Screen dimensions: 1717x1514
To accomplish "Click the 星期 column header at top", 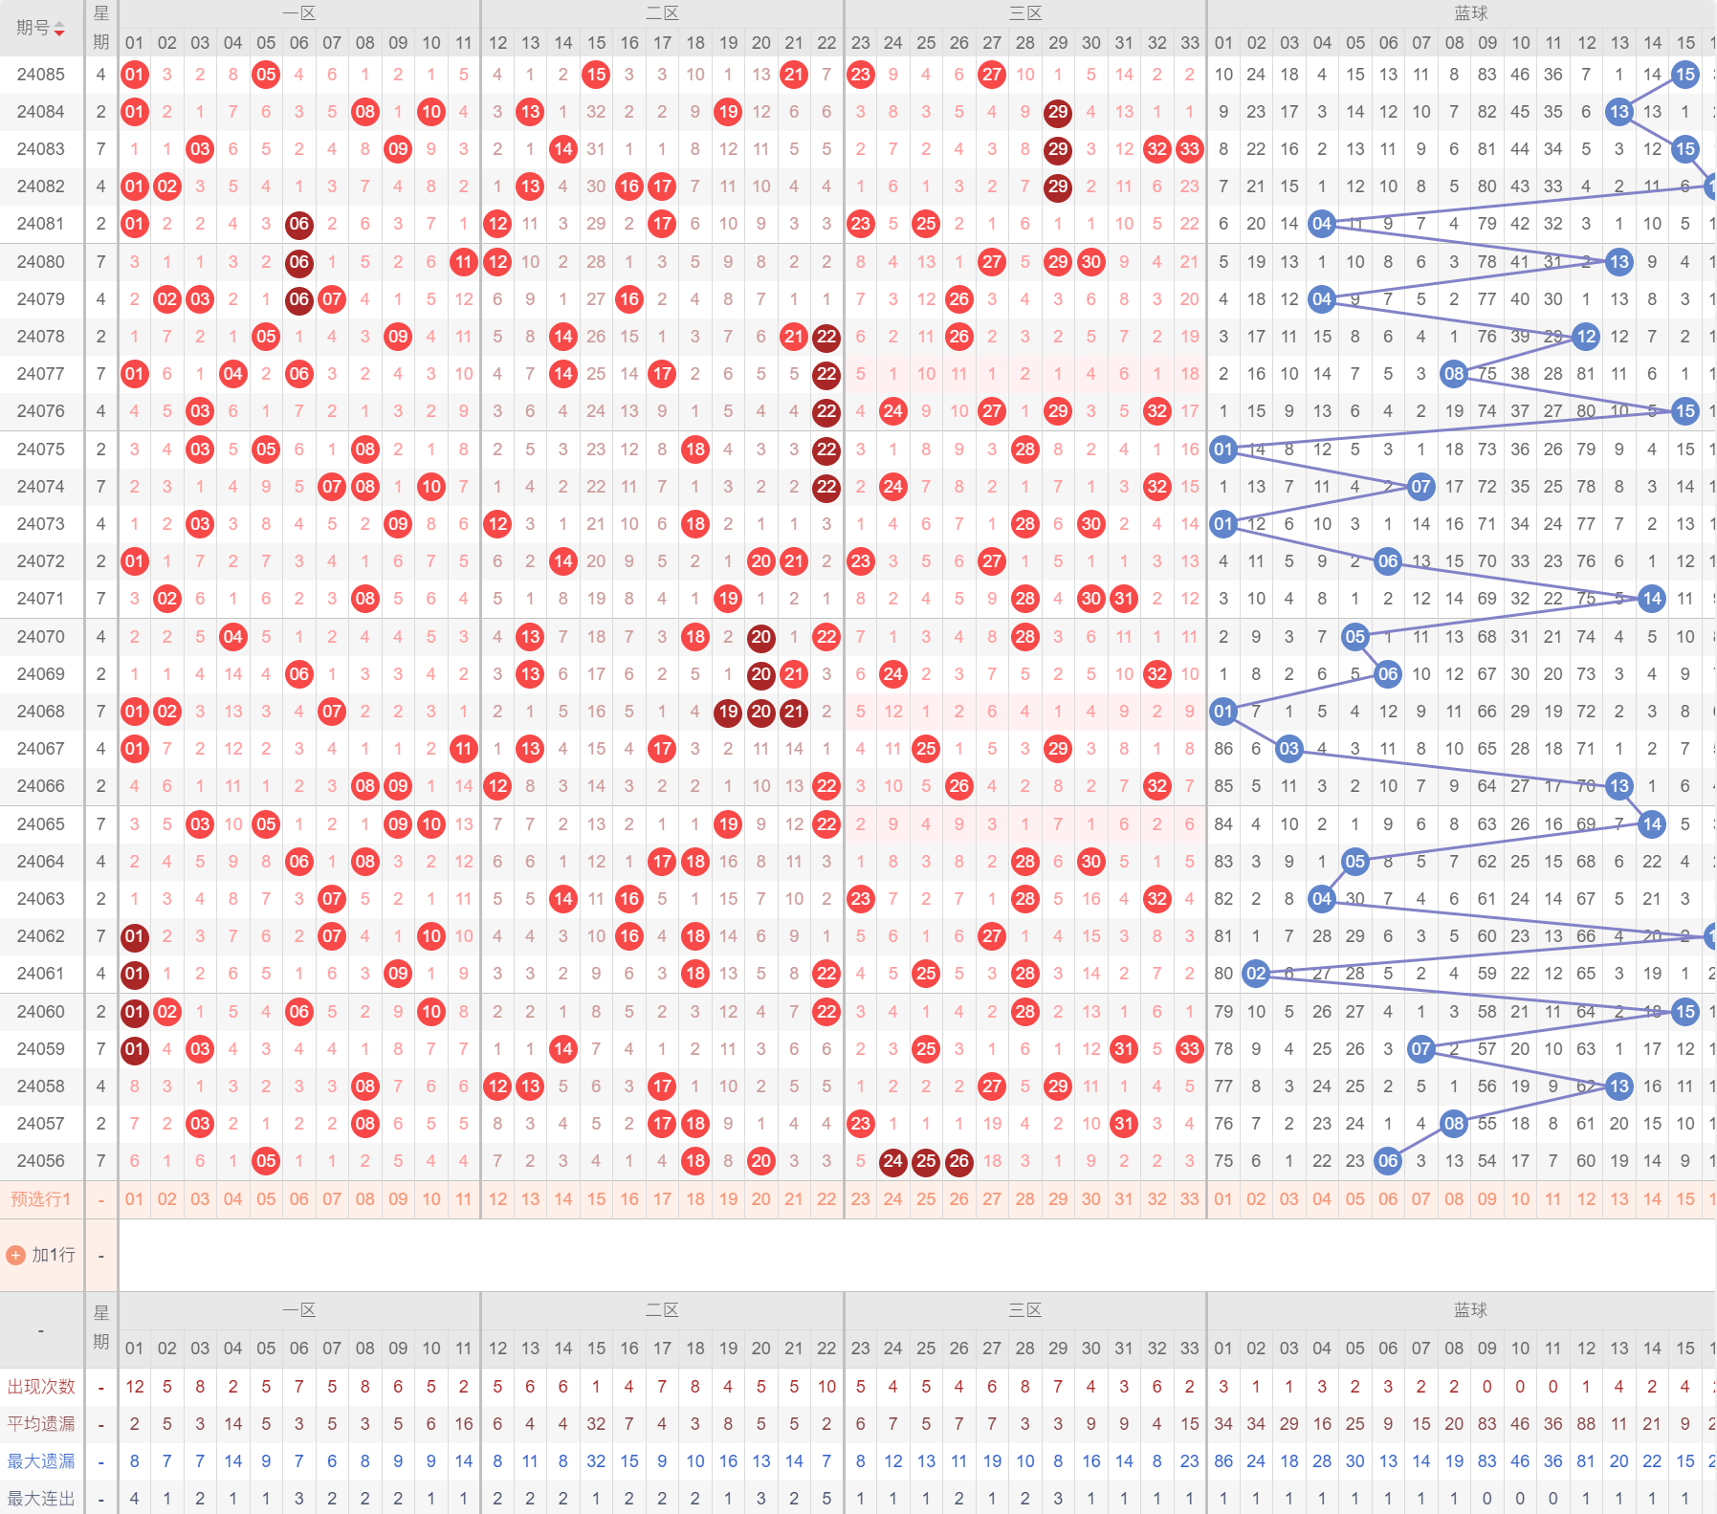I will click(101, 28).
